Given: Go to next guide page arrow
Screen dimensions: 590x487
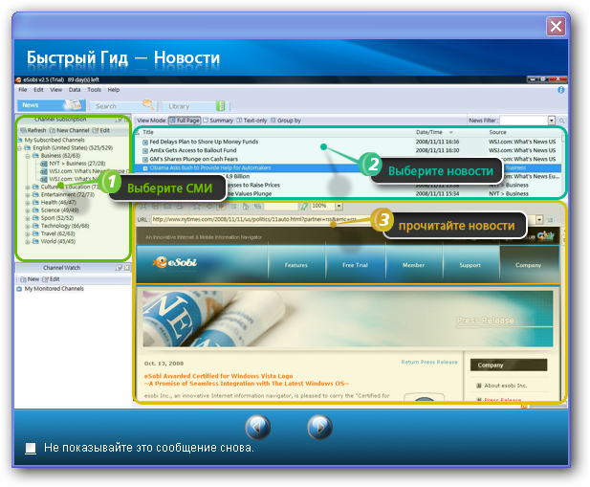Looking at the screenshot, I should pyautogui.click(x=319, y=427).
